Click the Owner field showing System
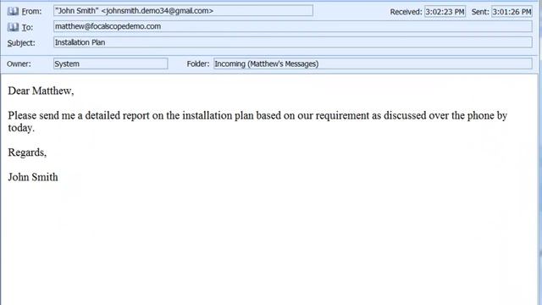Viewport: 542px width, 305px height. pos(111,64)
